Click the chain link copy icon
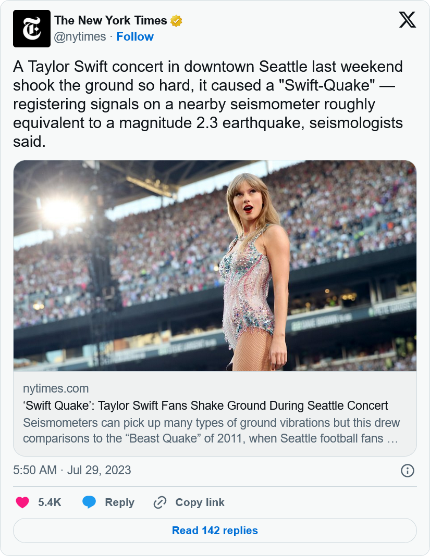The height and width of the screenshot is (556, 430). click(159, 502)
